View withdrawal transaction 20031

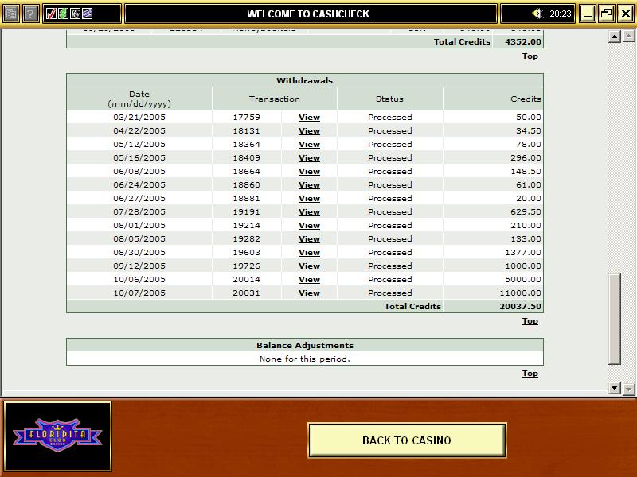click(309, 293)
